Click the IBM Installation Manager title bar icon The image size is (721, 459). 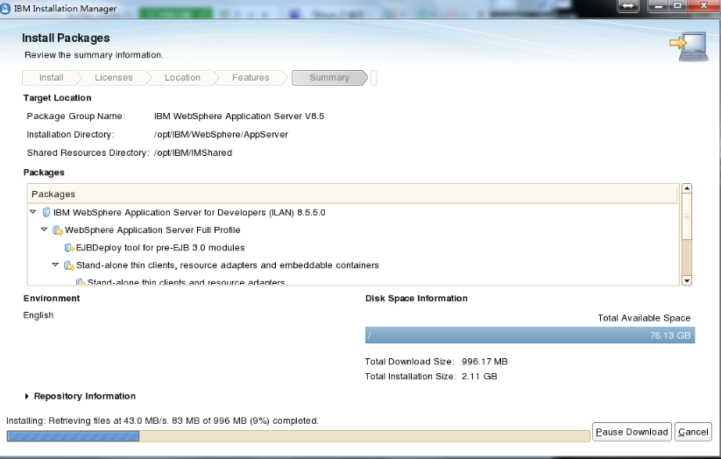click(x=5, y=9)
